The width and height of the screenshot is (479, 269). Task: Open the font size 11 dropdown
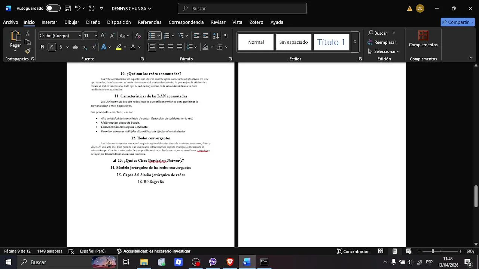[x=95, y=36]
